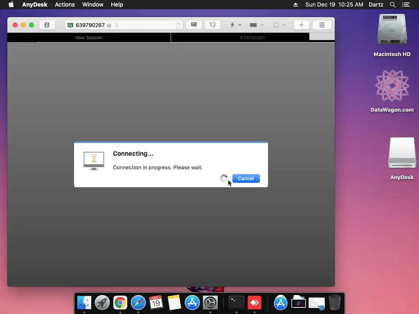Screen dimensions: 419x314
Task: Click the remote address field showing 639790267
Action: [124, 25]
